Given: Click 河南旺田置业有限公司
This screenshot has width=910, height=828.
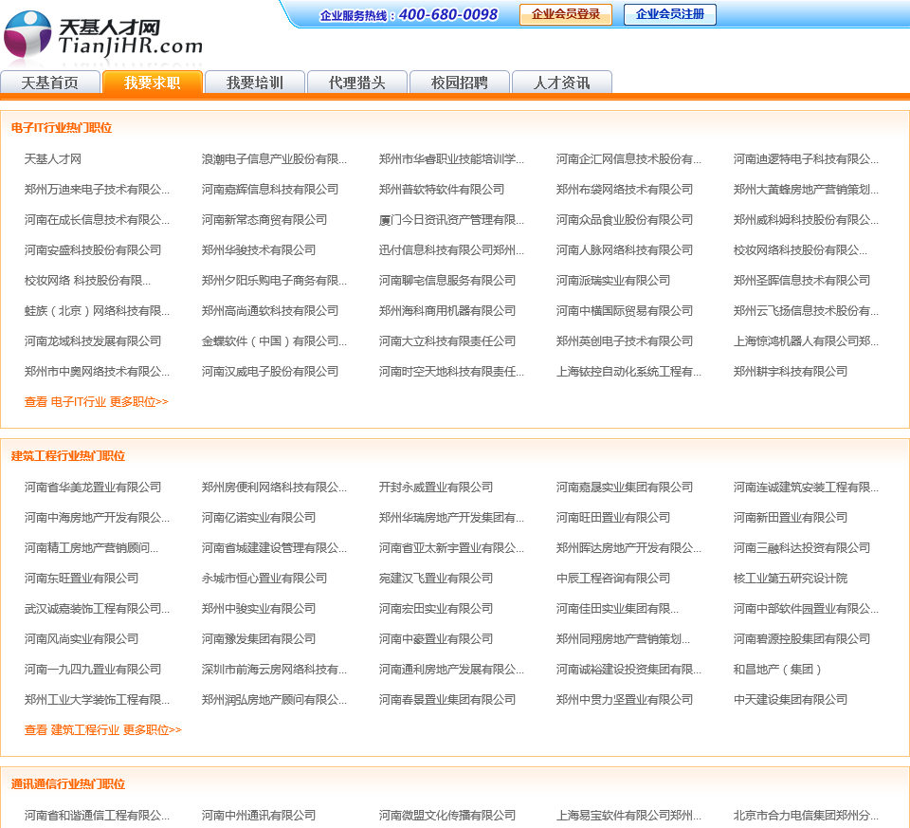Looking at the screenshot, I should click(613, 517).
